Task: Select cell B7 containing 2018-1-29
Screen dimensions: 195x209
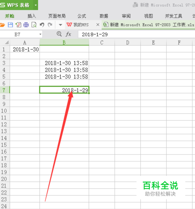Action: [x=64, y=90]
